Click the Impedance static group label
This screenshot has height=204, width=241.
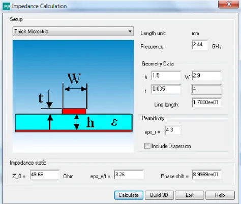pyautogui.click(x=28, y=163)
